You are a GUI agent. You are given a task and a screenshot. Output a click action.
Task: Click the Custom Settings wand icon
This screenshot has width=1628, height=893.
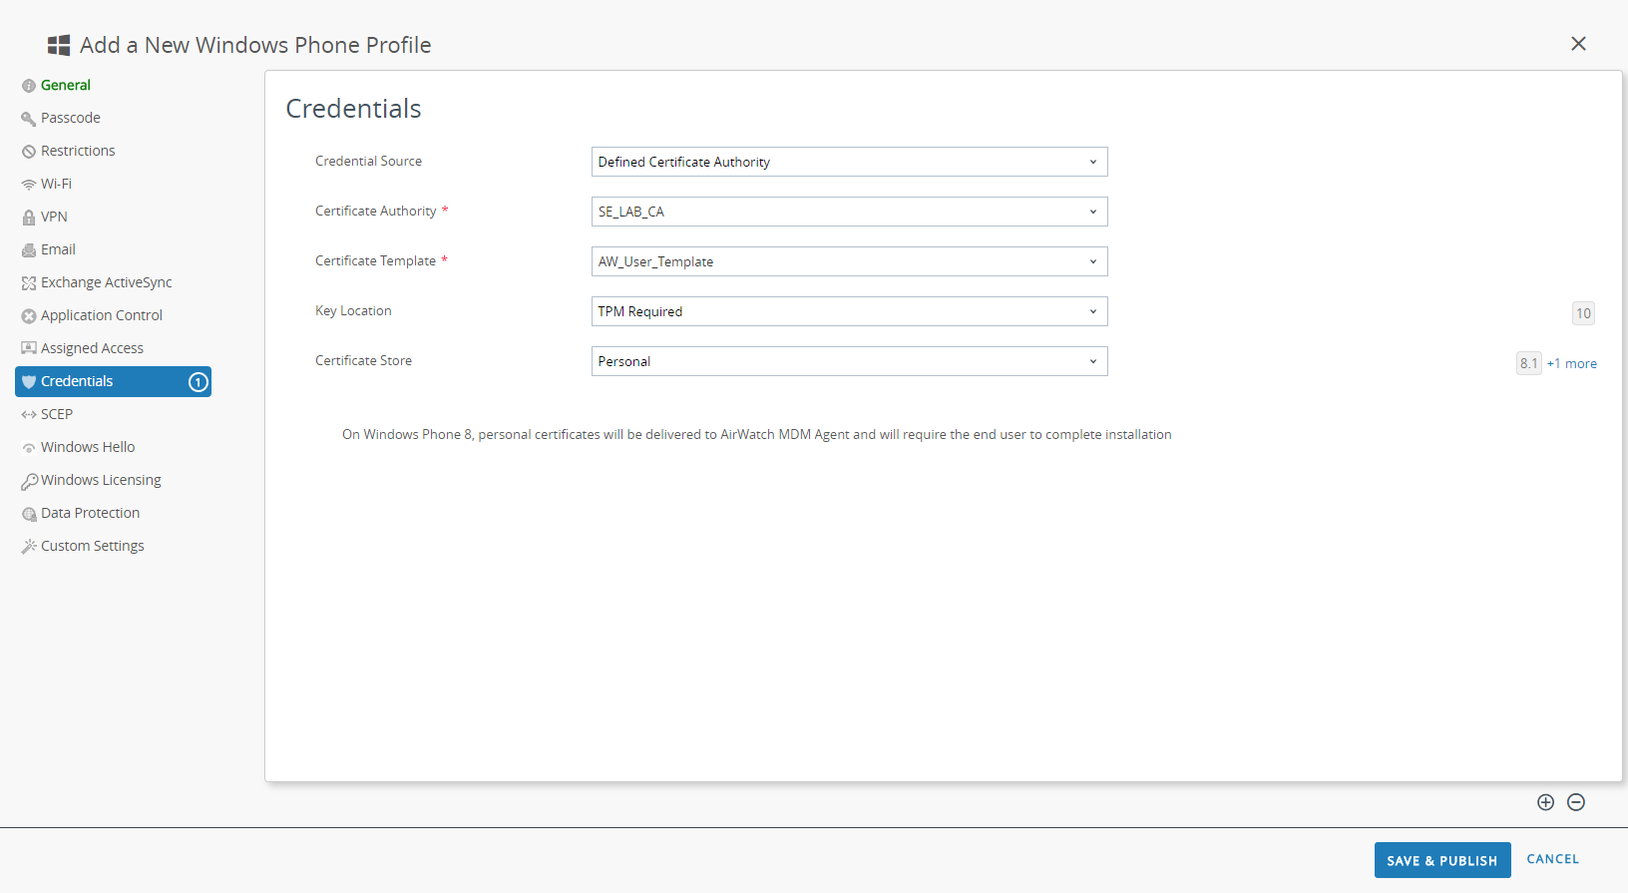29,547
